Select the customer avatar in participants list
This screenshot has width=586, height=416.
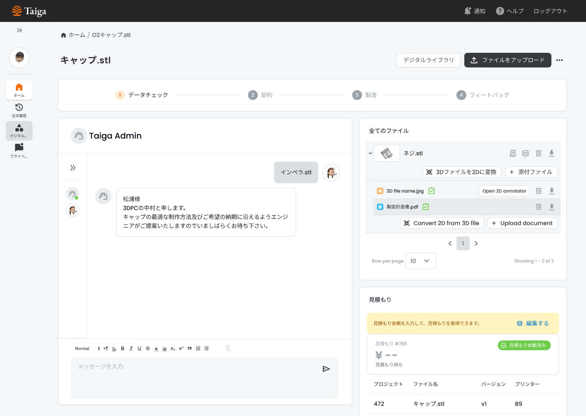click(x=72, y=210)
